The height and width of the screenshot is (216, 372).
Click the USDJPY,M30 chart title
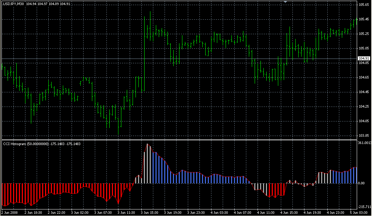13,4
